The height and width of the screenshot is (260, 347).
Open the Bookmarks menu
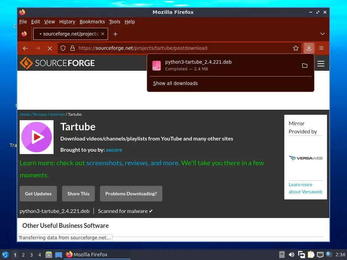(92, 22)
